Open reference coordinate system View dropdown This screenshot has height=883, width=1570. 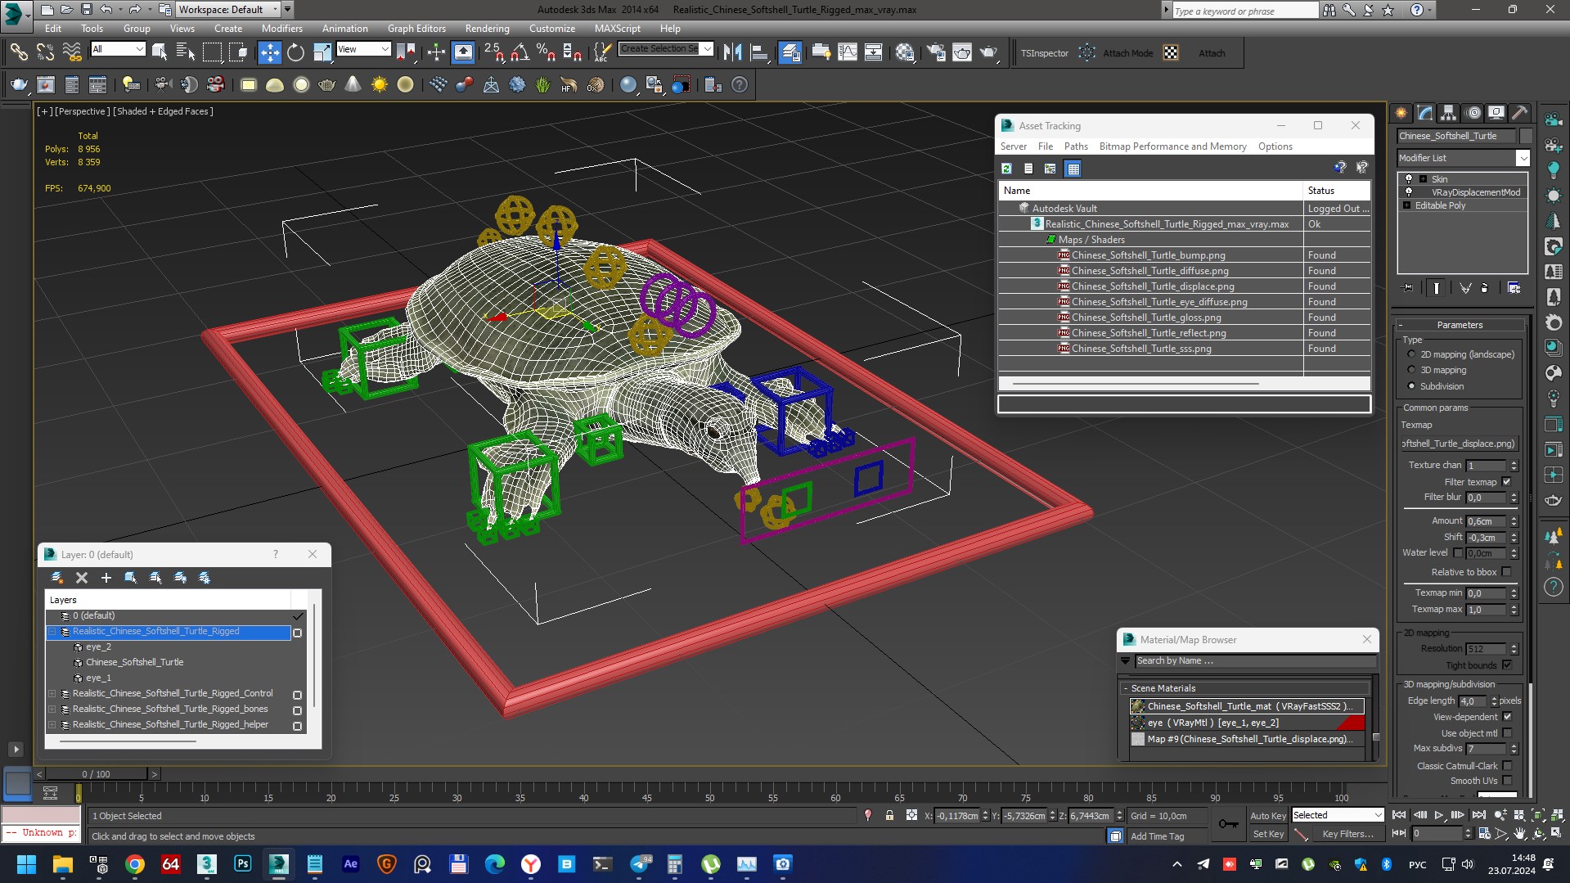pos(363,49)
